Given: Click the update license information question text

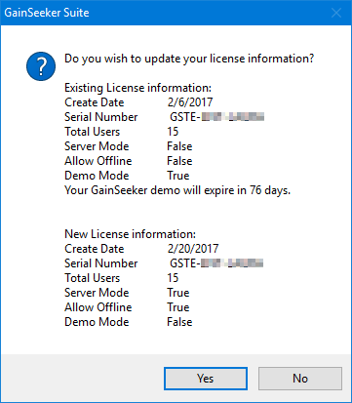Looking at the screenshot, I should coord(189,59).
